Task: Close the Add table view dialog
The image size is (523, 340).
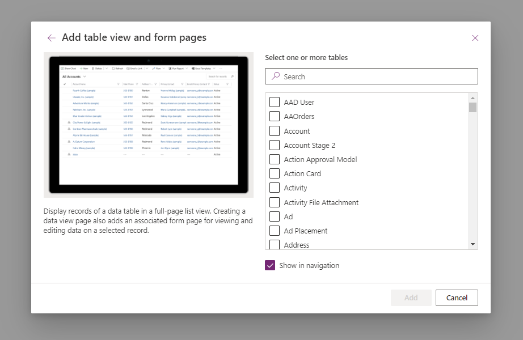Action: click(475, 38)
